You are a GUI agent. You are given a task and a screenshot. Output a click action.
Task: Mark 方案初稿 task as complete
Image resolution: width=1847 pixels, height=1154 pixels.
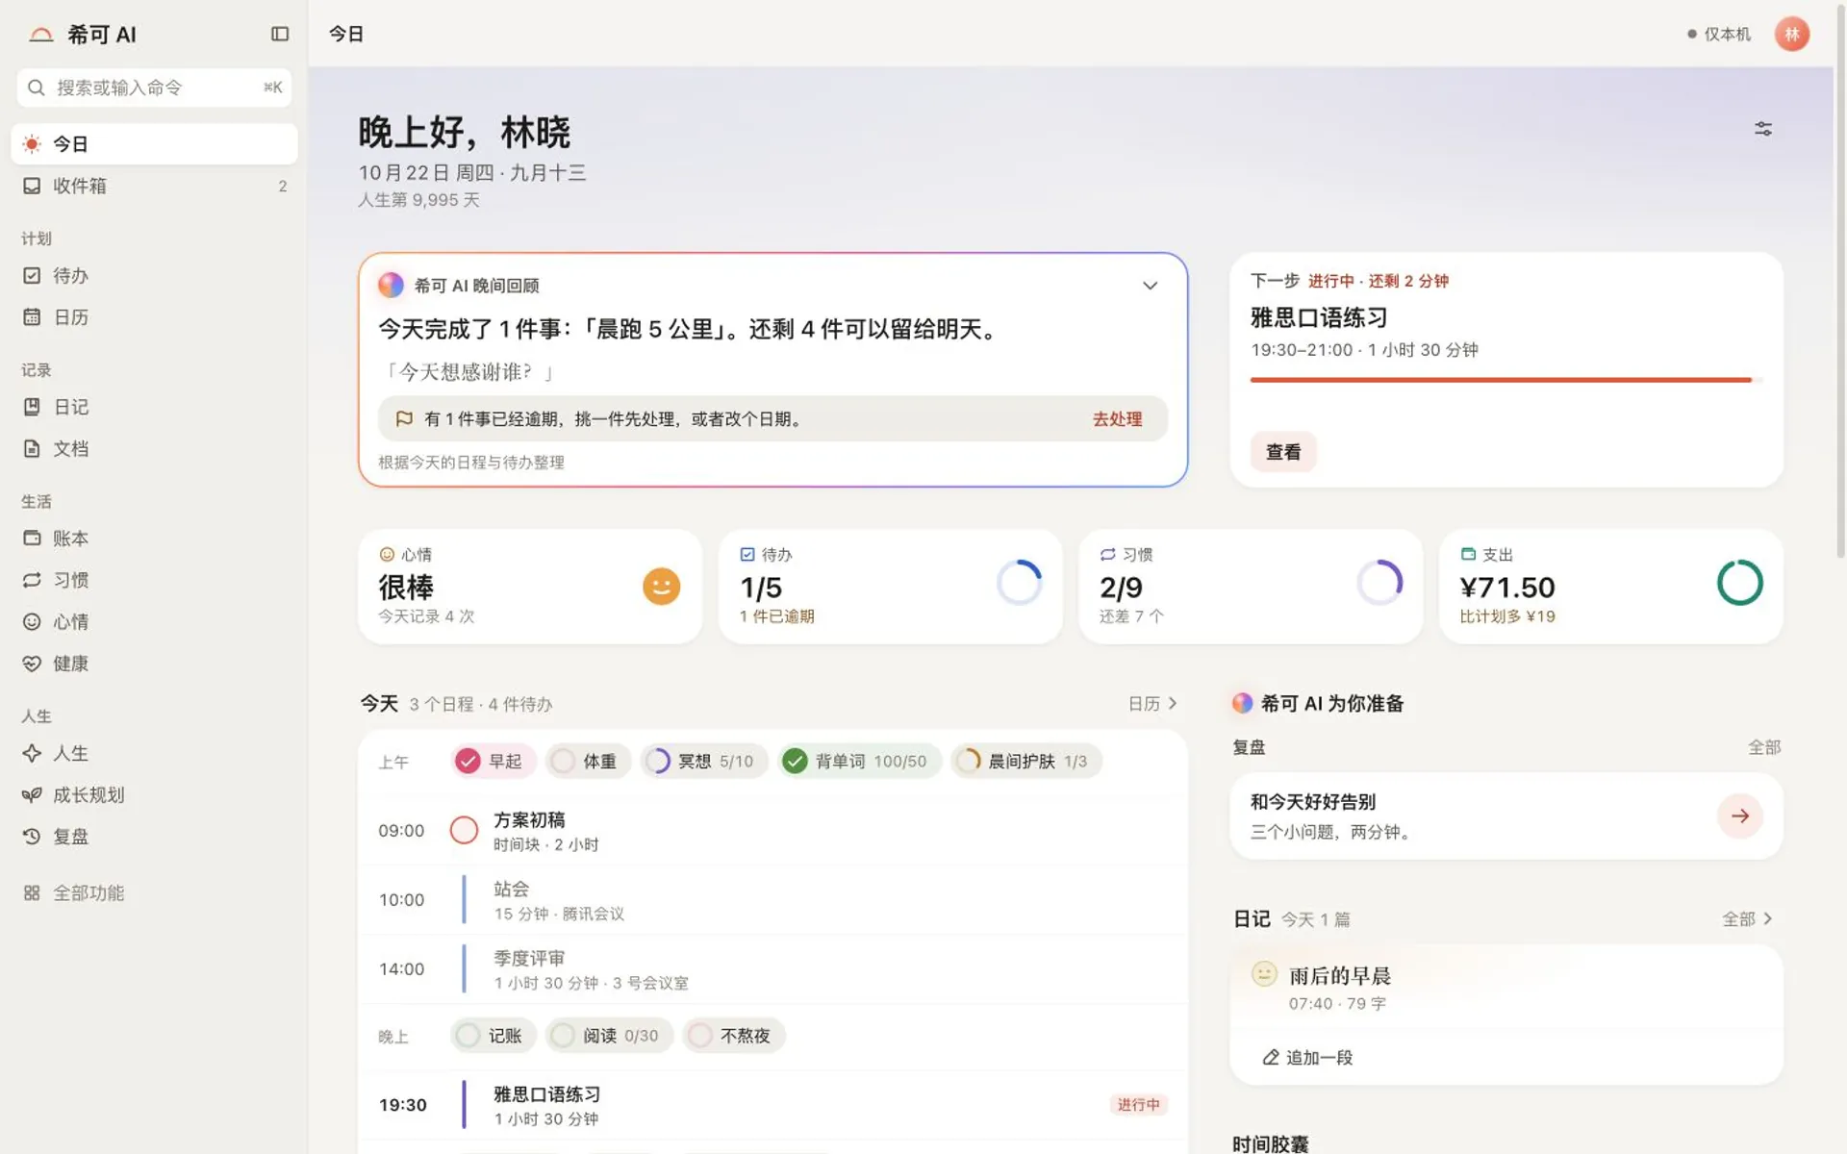tap(465, 830)
